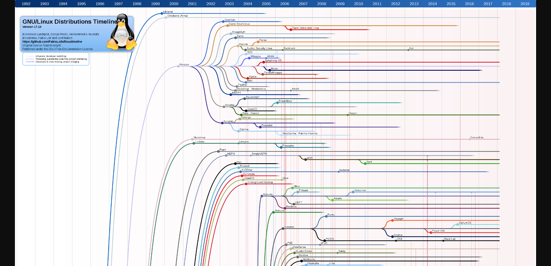Click the DebianEdu label
This screenshot has height=266, width=551.
[x=477, y=137]
